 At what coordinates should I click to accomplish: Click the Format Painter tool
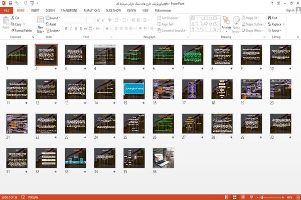22,31
